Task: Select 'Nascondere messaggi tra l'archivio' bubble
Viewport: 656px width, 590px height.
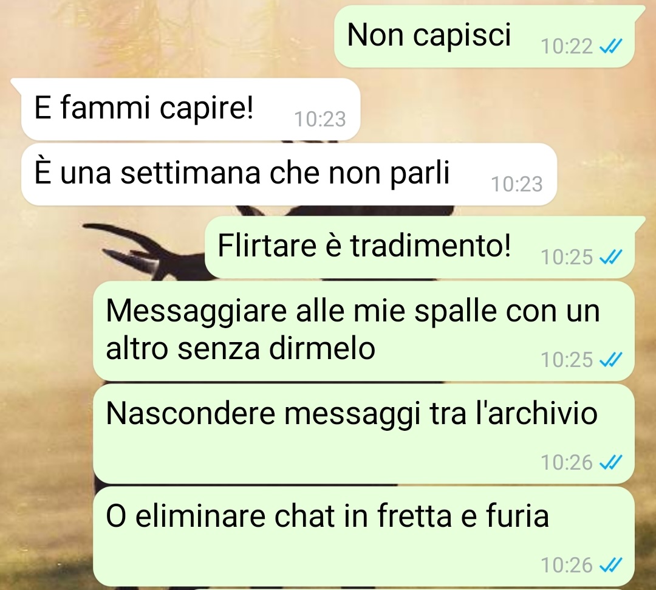Action: [x=364, y=434]
